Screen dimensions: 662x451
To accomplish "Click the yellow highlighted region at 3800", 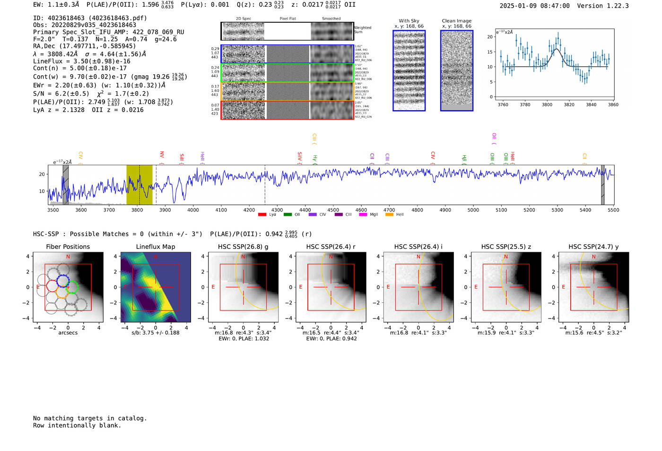I will pyautogui.click(x=139, y=185).
